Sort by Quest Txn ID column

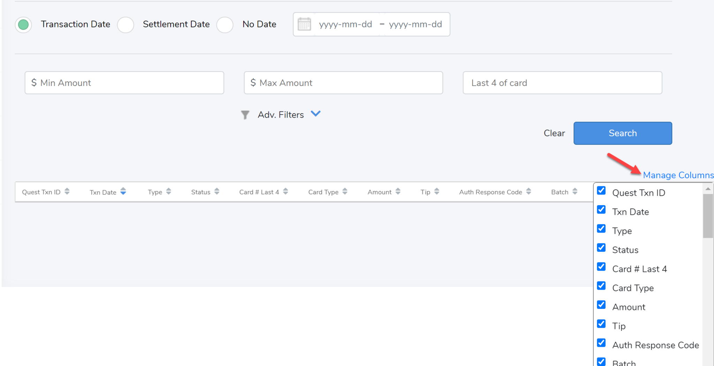coord(68,191)
